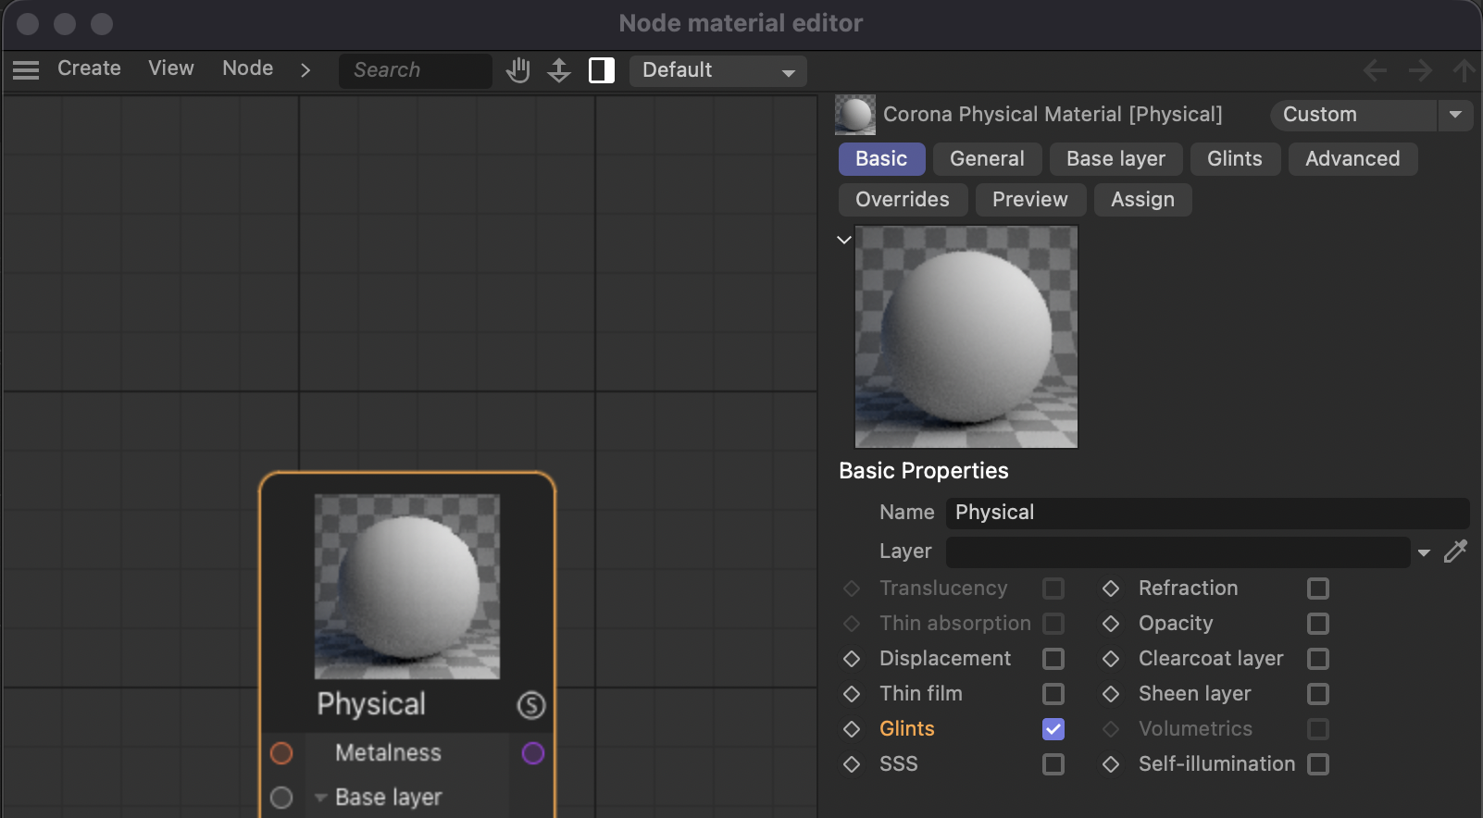Click the Opacity keyframe diamond
This screenshot has height=818, width=1483.
coord(1111,624)
